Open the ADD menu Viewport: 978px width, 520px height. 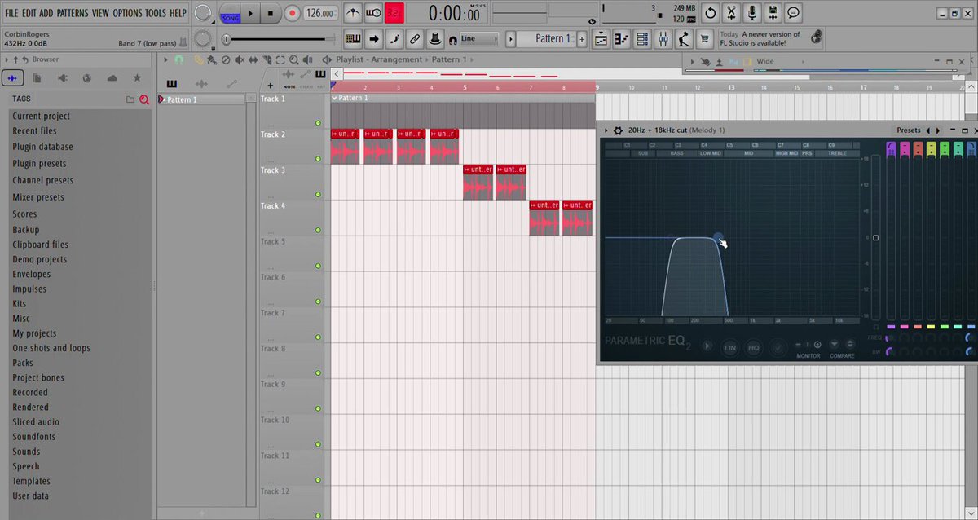[46, 13]
